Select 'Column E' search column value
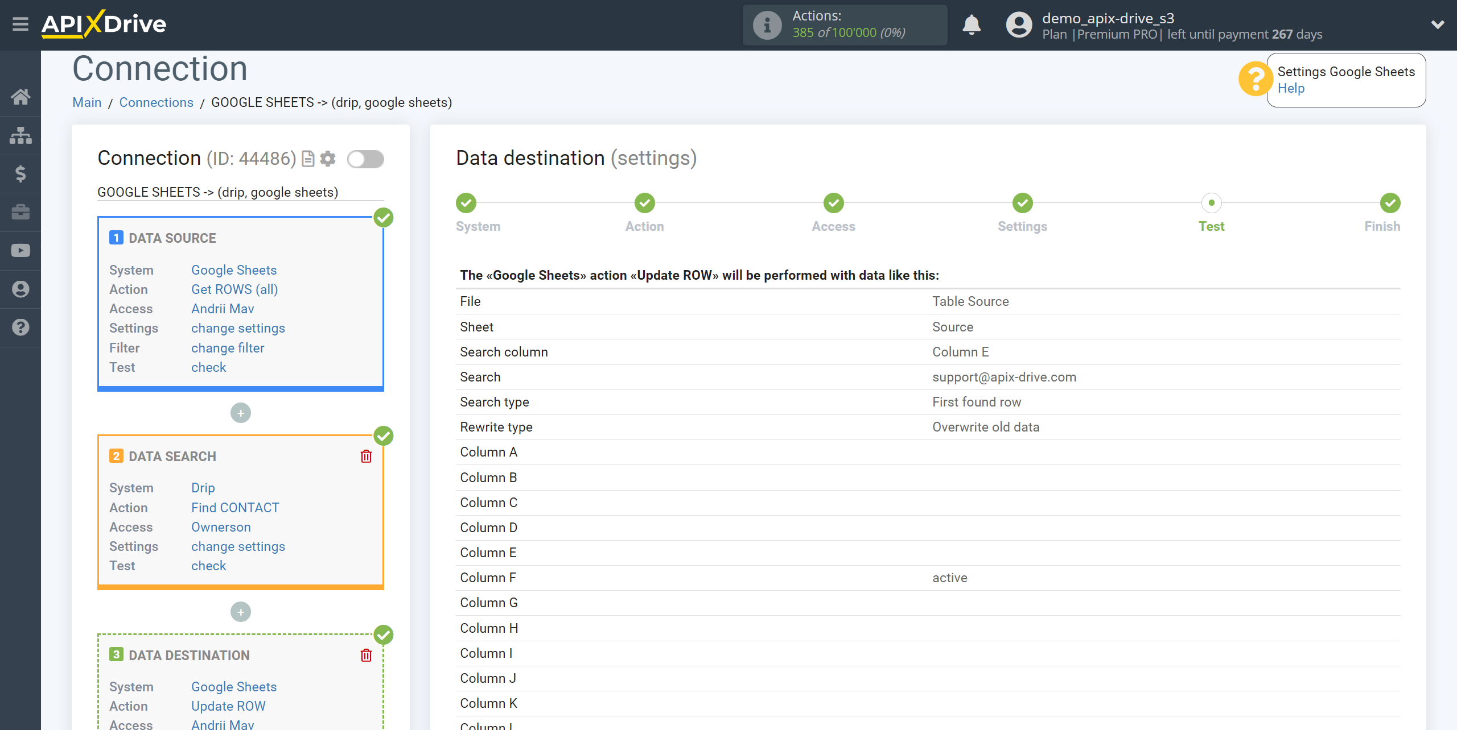1457x730 pixels. 961,352
